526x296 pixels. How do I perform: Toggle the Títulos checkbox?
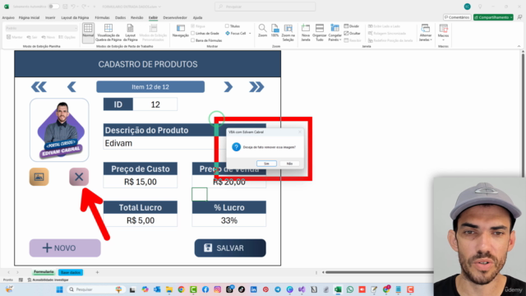point(227,26)
